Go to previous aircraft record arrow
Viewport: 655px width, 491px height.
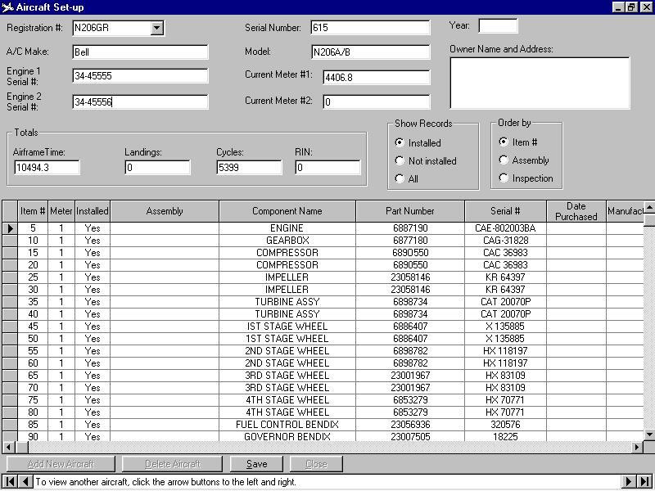[x=25, y=482]
